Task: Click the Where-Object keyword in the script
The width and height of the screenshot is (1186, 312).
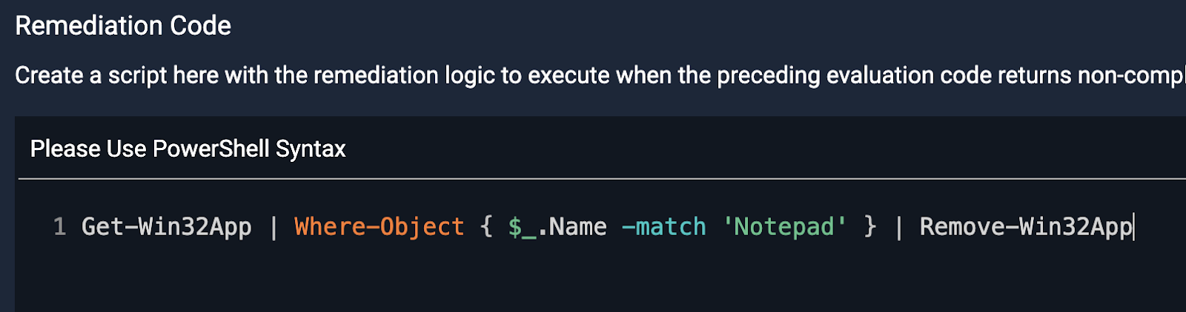Action: click(379, 226)
